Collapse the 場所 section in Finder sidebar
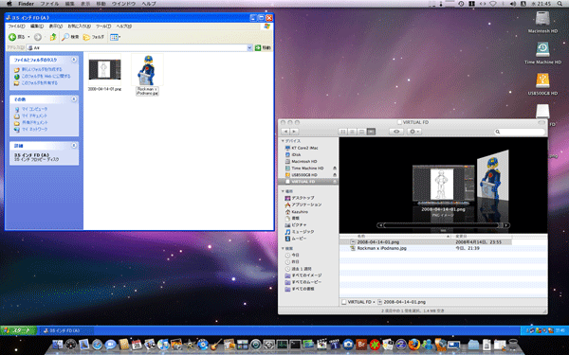Viewport: 569px width, 355px height. point(283,191)
